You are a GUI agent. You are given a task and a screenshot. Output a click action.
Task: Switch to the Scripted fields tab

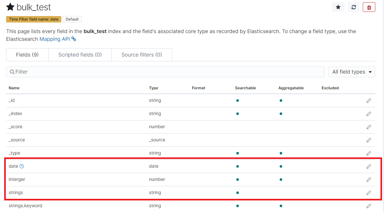(x=80, y=55)
